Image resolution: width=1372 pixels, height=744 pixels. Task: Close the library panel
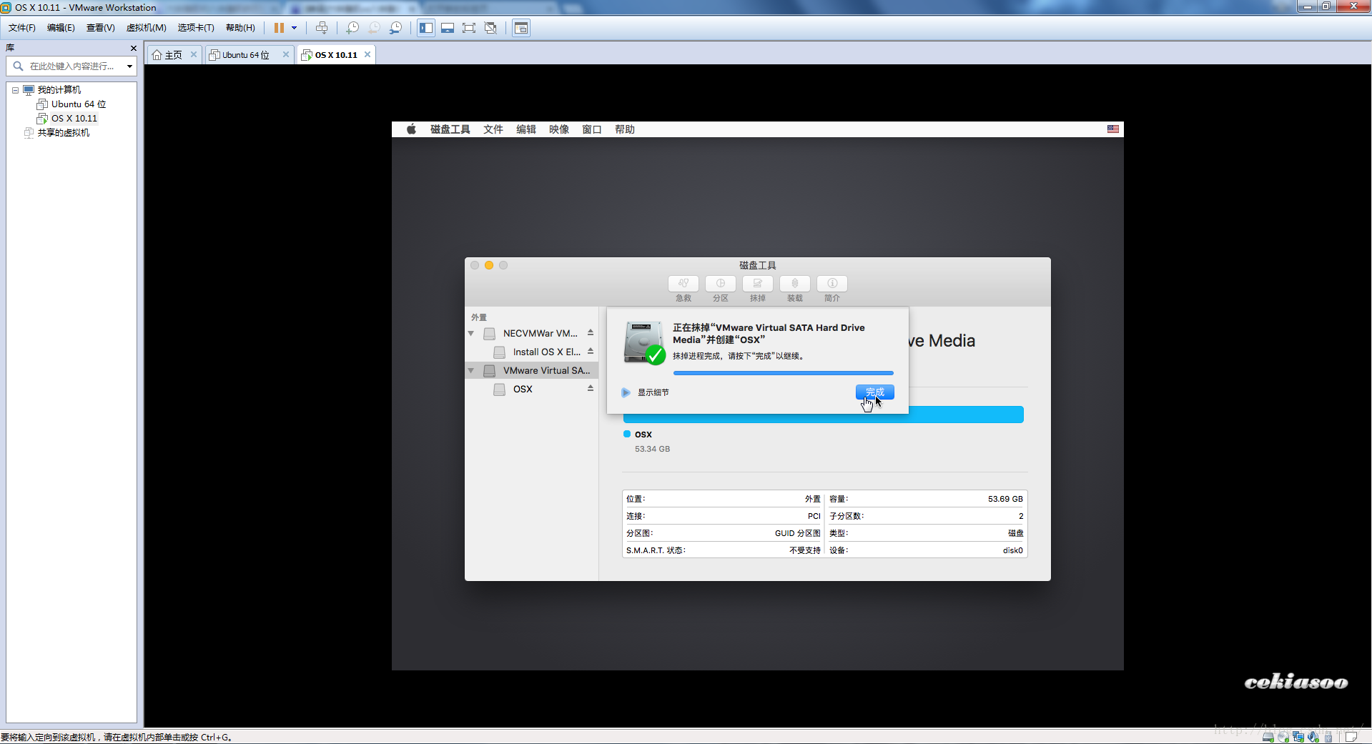[x=133, y=48]
